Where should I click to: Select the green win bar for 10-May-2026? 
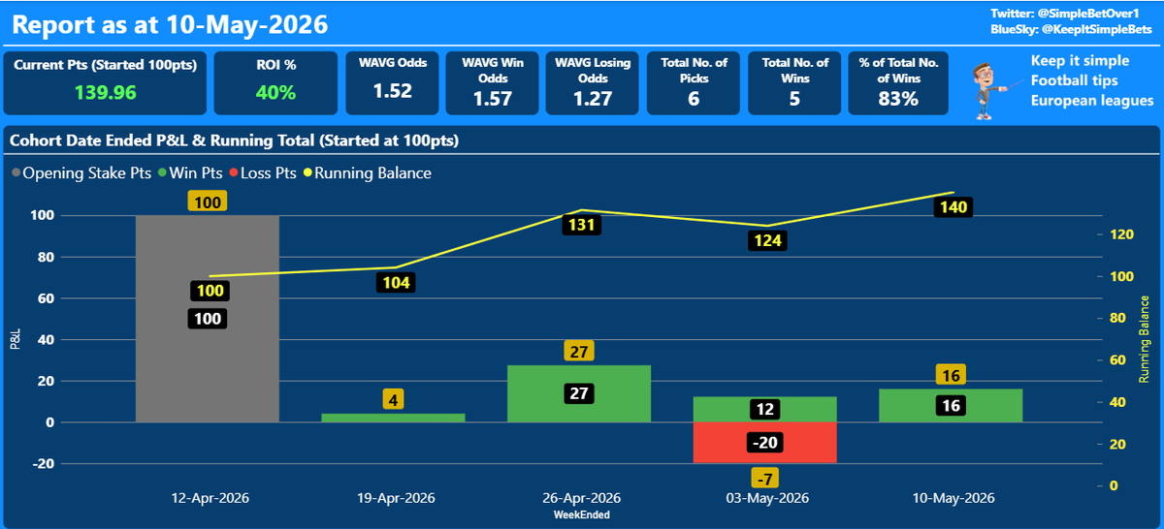951,406
